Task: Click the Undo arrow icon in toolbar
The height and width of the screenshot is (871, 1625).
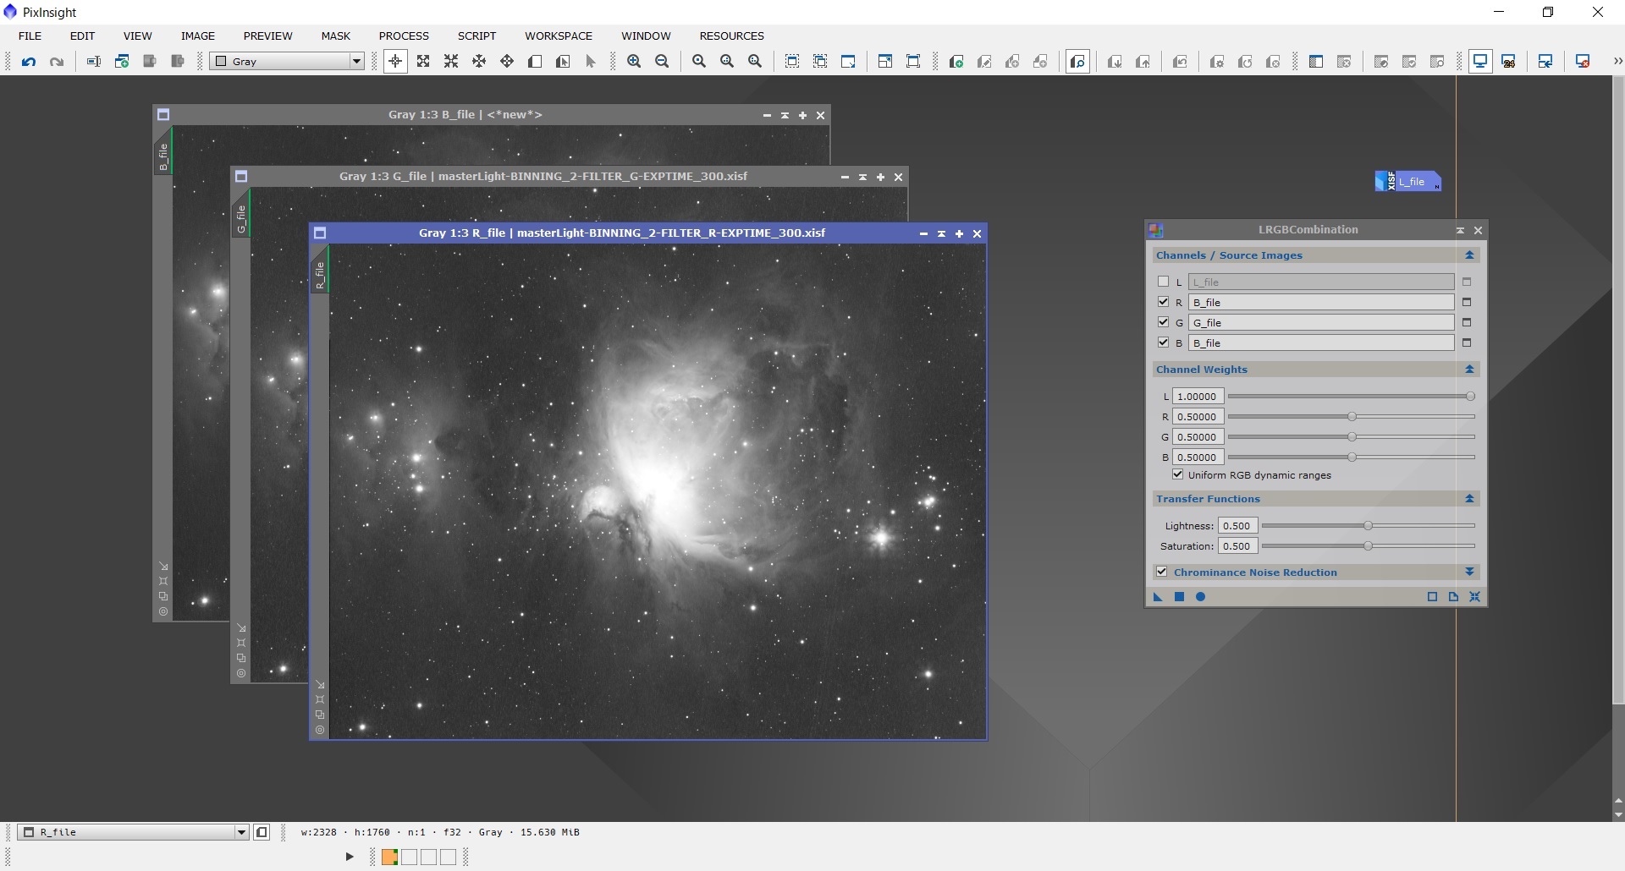Action: pos(29,62)
